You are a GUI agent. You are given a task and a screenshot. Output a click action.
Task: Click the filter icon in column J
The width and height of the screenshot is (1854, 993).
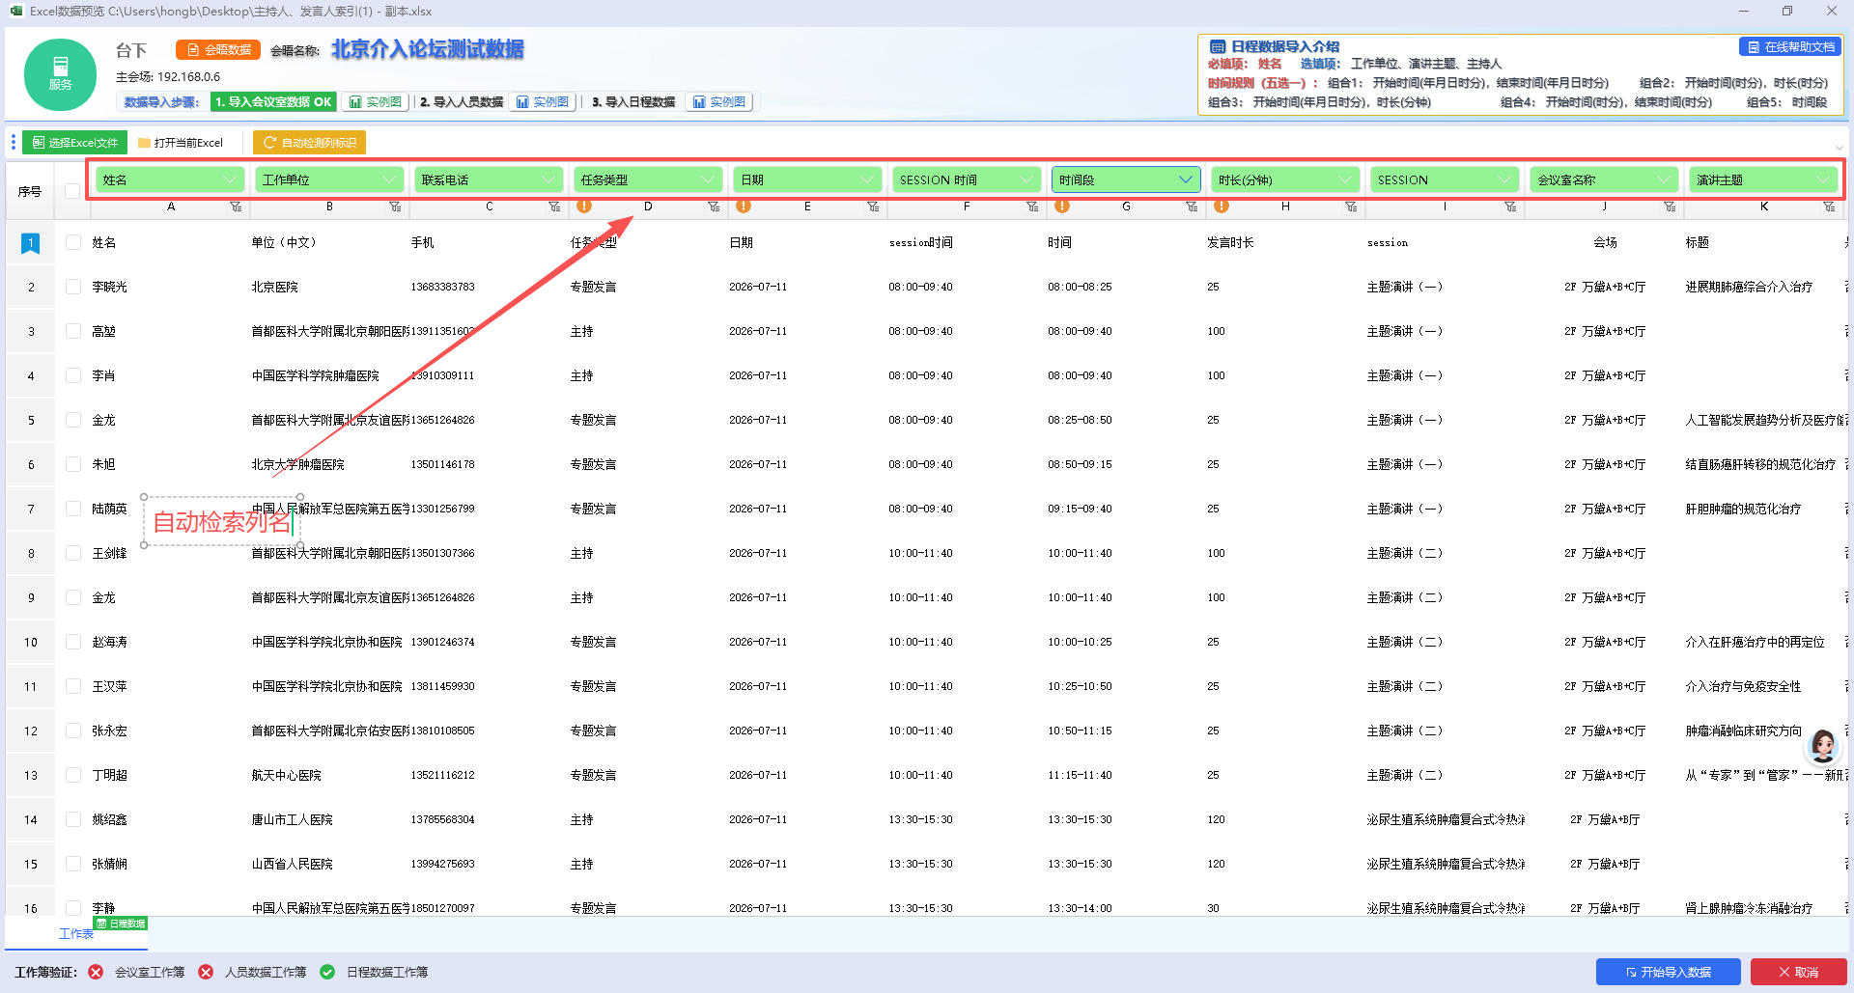pyautogui.click(x=1670, y=207)
